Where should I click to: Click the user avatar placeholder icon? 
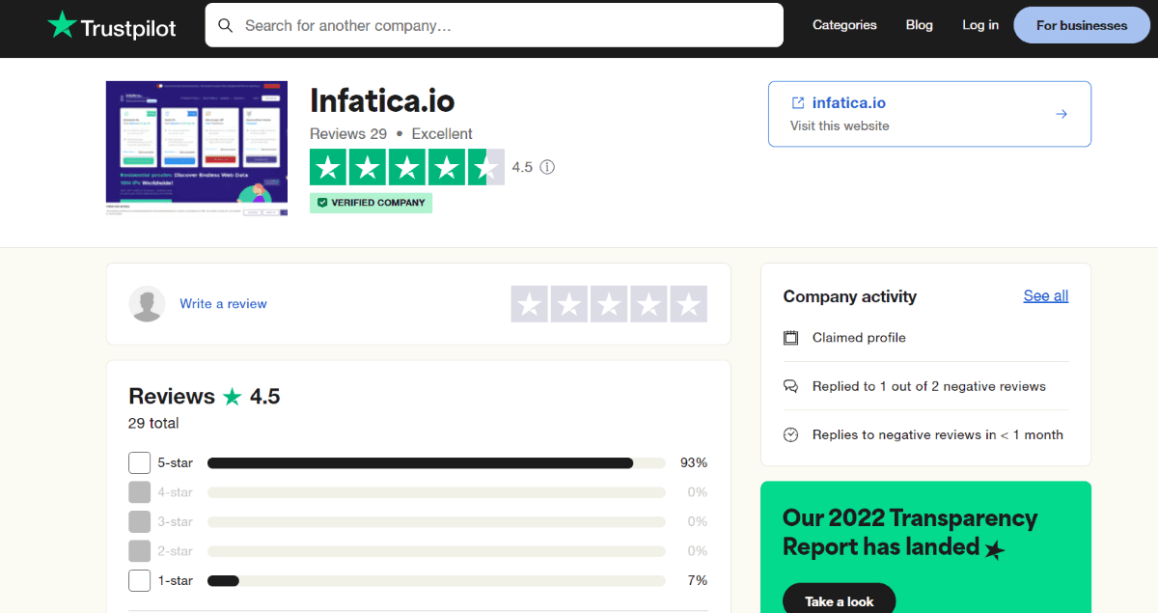click(x=147, y=304)
